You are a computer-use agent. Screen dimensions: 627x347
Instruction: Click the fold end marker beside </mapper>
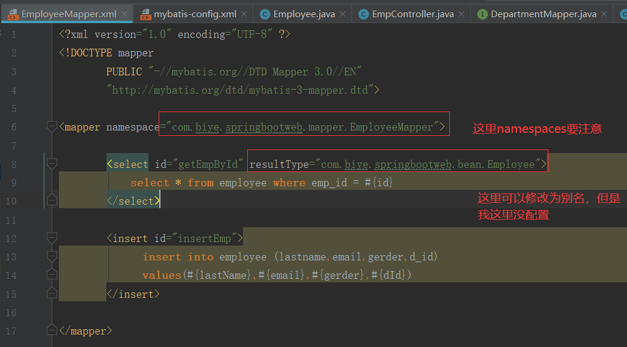(52, 330)
